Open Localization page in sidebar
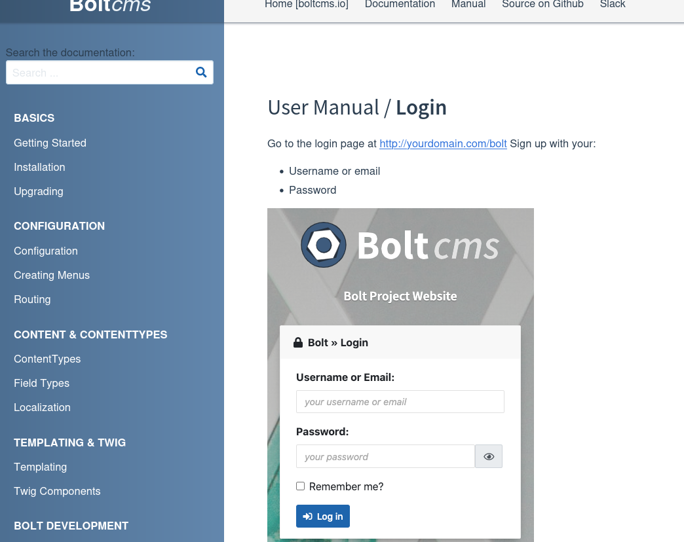The width and height of the screenshot is (684, 542). pyautogui.click(x=43, y=407)
